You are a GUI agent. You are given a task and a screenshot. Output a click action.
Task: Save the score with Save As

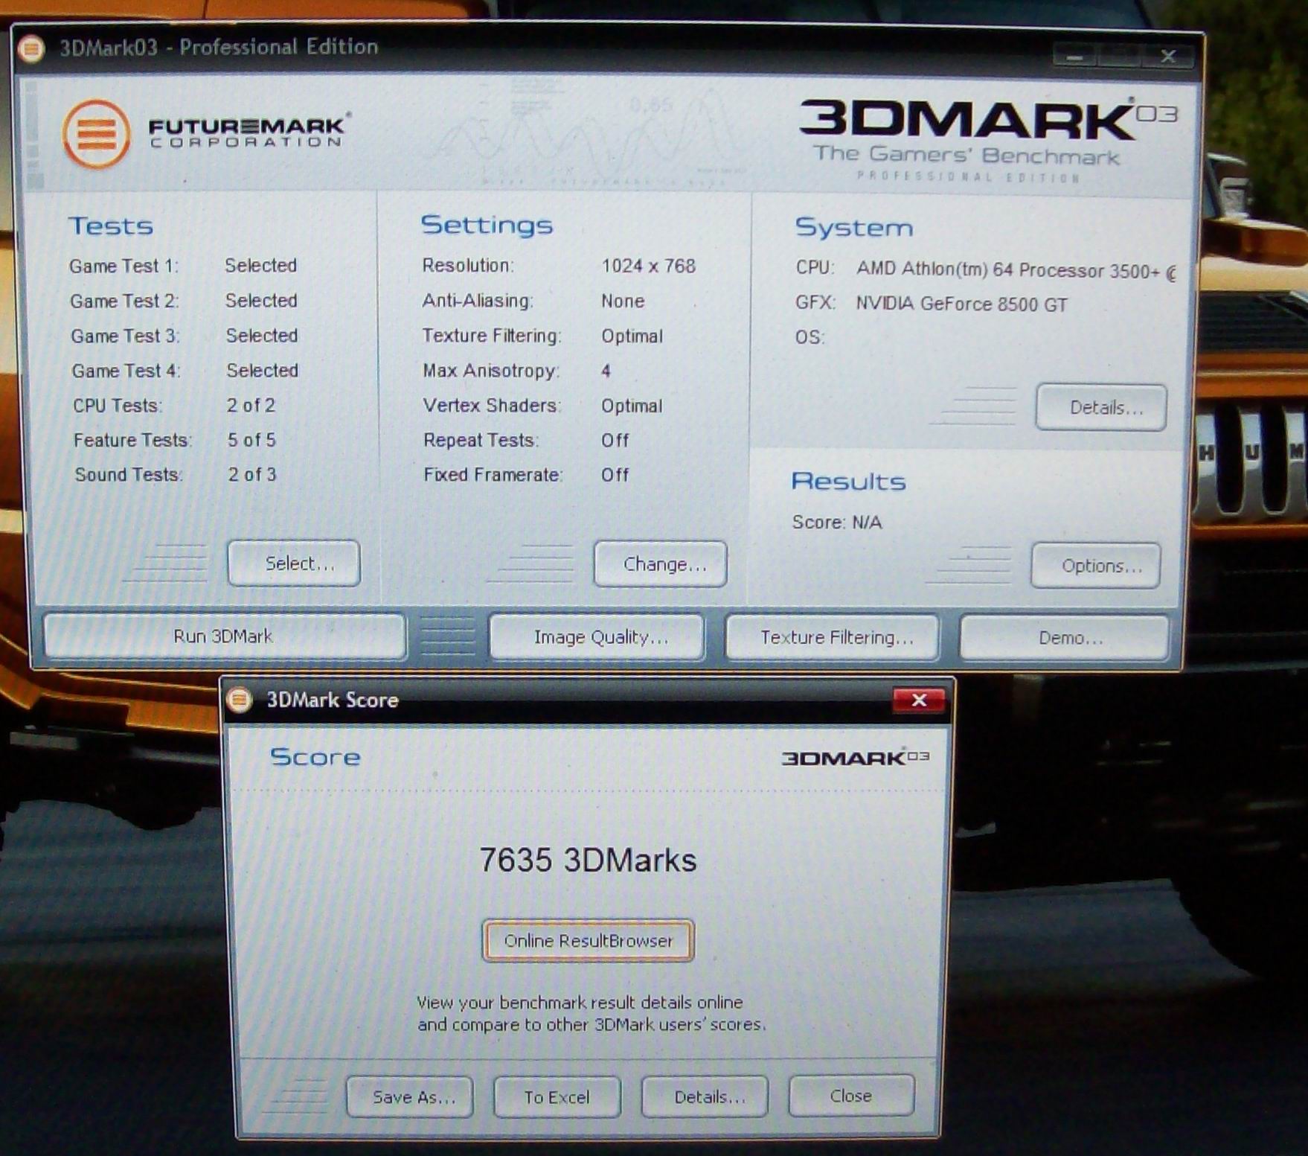point(410,1097)
